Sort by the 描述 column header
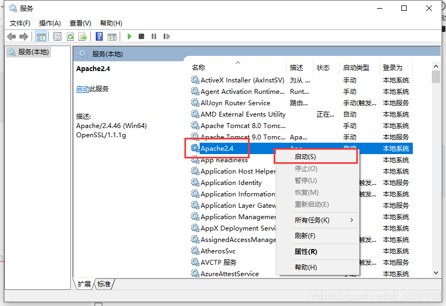 click(300, 68)
